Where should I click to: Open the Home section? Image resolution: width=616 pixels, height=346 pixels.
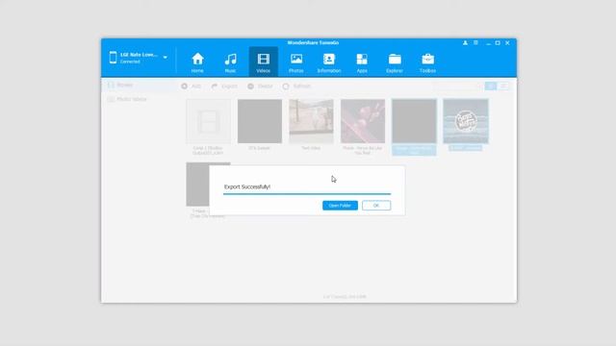(x=197, y=62)
